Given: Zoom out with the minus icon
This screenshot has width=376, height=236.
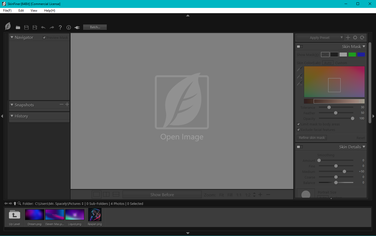Looking at the screenshot, I should point(268,195).
